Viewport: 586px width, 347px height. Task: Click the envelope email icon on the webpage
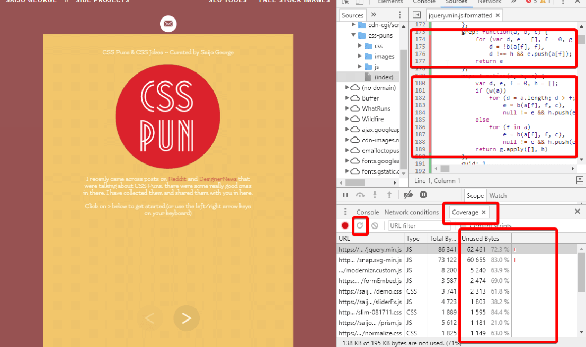click(168, 24)
